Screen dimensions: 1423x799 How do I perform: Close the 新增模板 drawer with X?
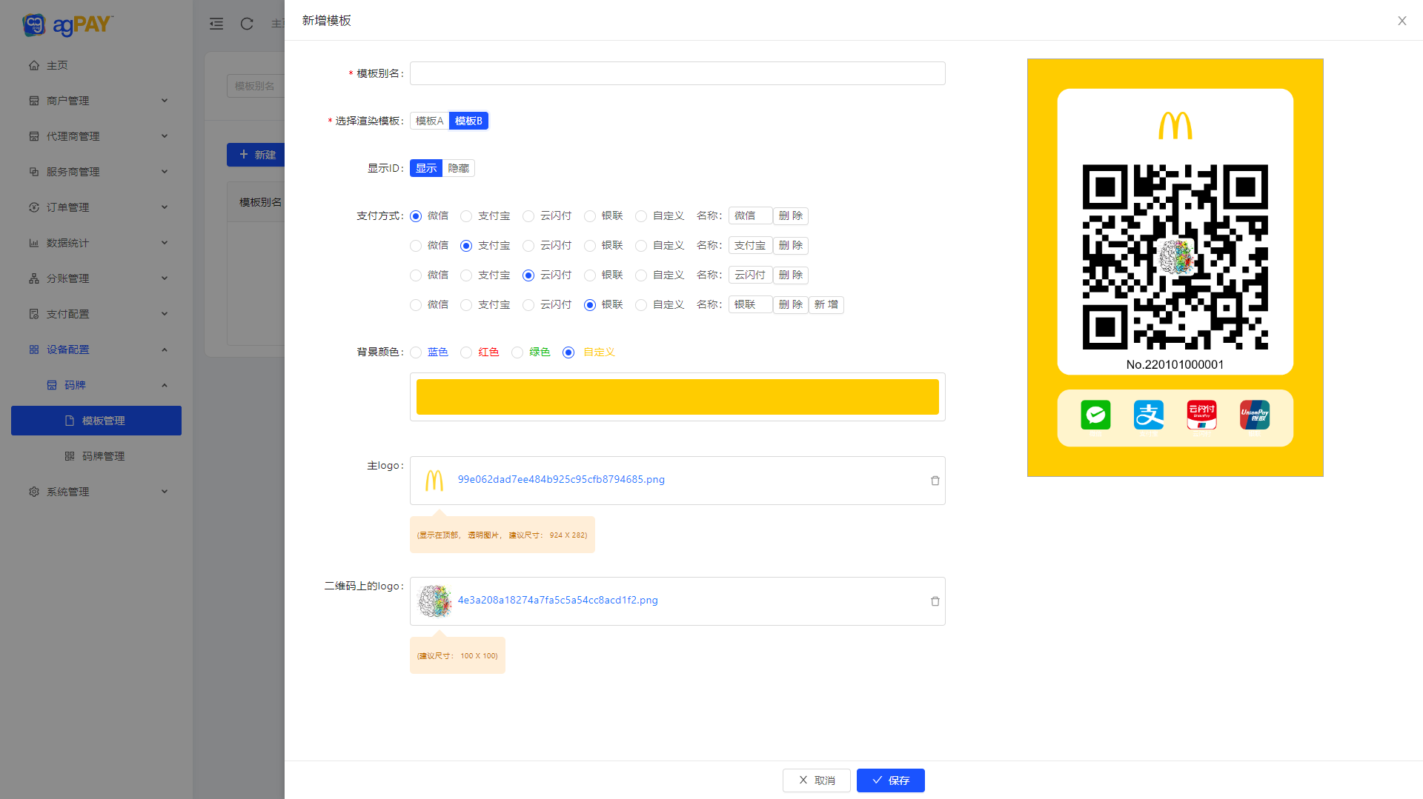tap(1402, 21)
